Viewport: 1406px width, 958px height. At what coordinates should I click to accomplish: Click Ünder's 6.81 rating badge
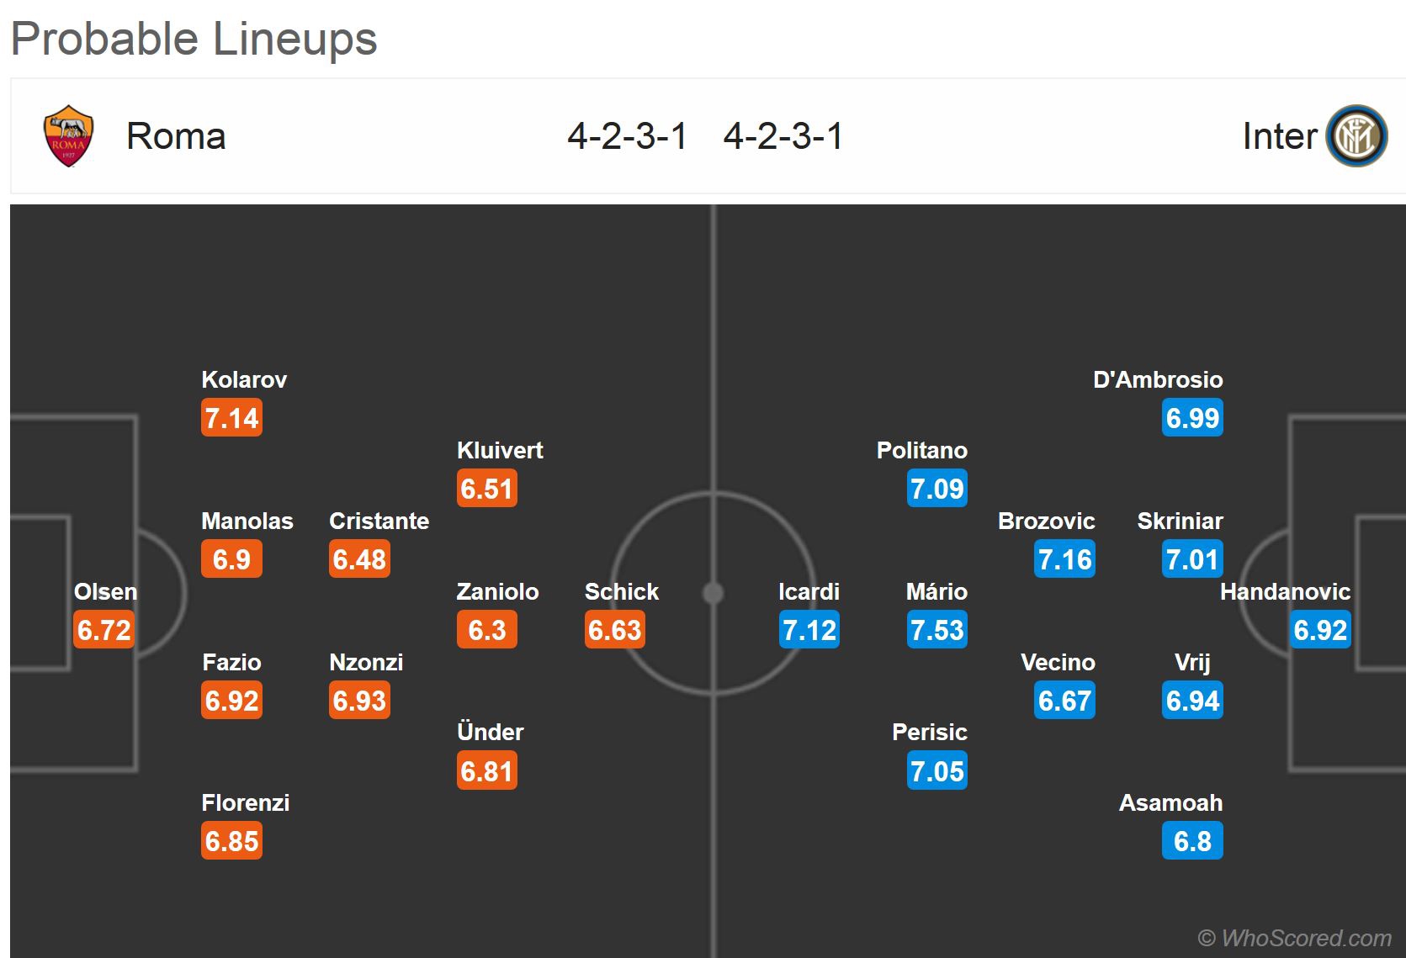point(486,771)
